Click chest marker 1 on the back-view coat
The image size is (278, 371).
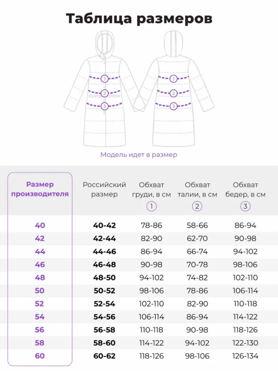click(173, 78)
